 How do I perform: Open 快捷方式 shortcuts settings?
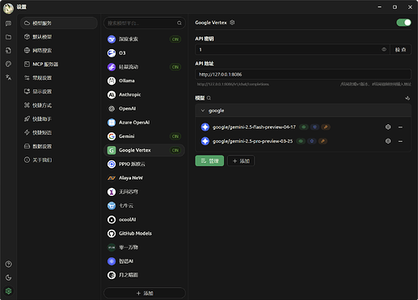[x=59, y=106]
